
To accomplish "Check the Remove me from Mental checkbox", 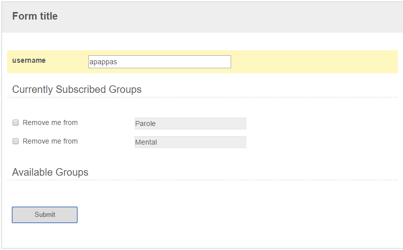I will point(16,141).
